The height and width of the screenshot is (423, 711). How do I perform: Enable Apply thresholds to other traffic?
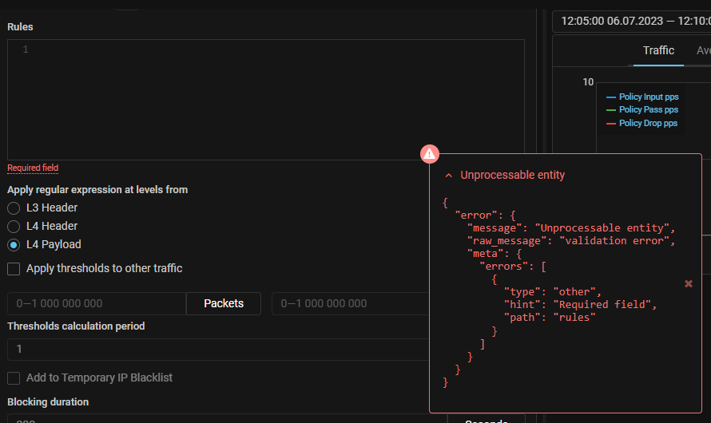pos(14,269)
